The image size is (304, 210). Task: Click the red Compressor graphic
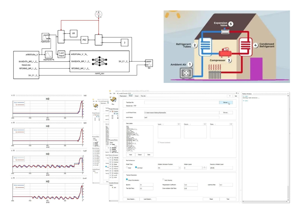[x=225, y=52]
